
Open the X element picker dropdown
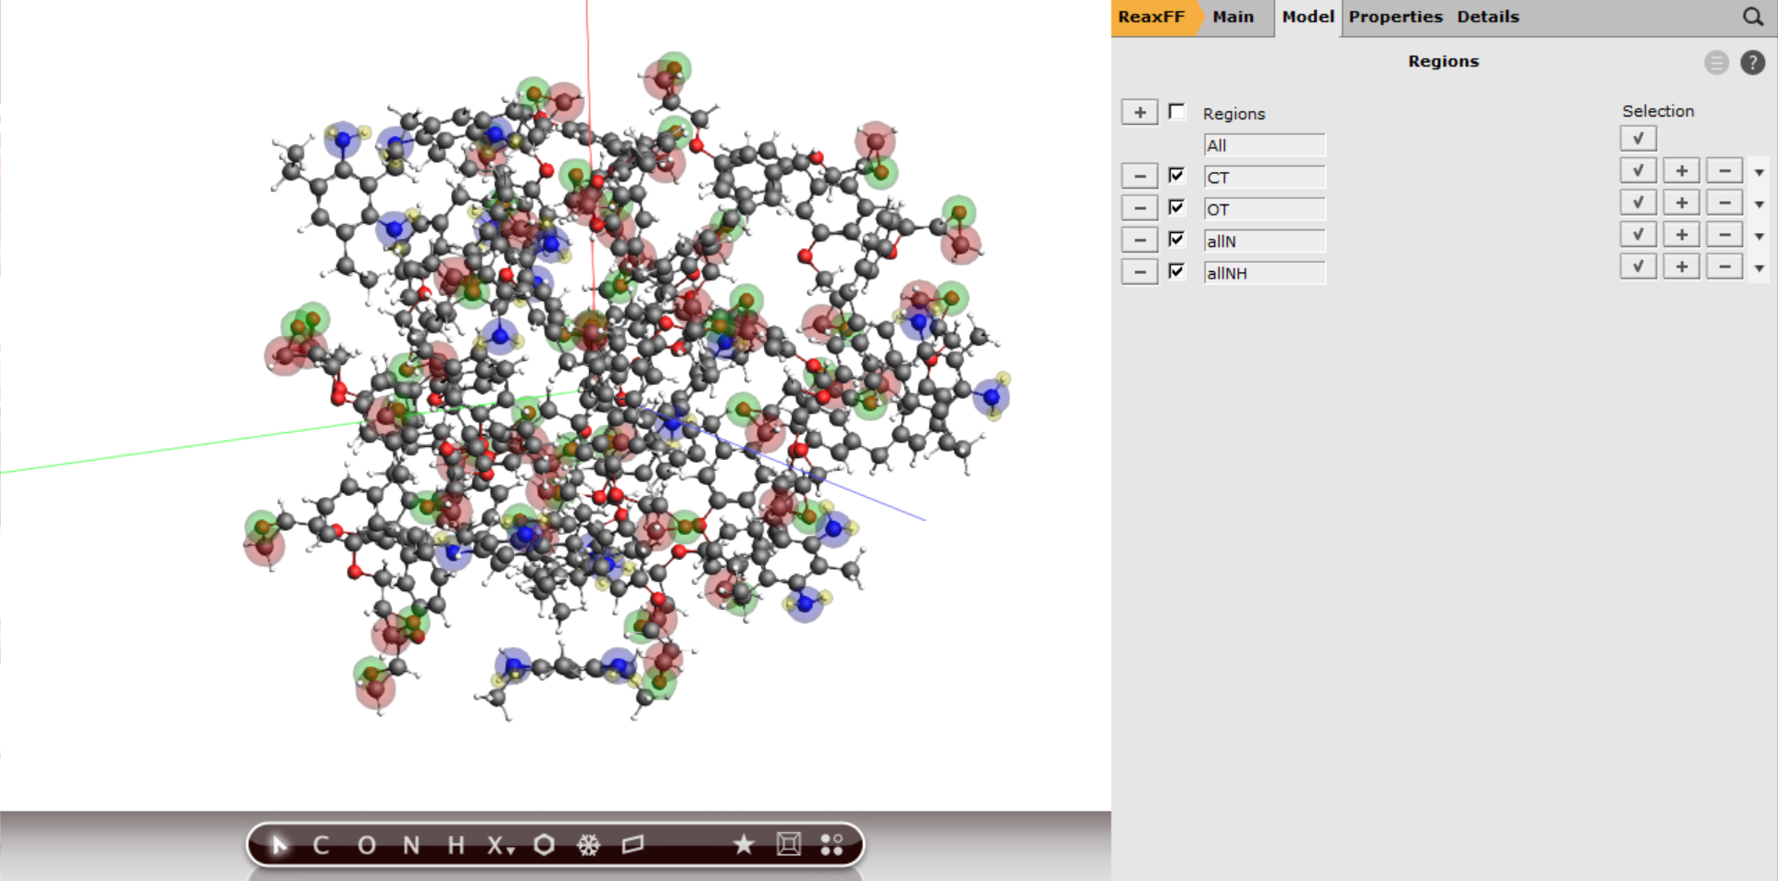[500, 845]
